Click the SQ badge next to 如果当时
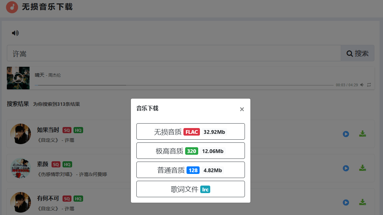Image resolution: width=383 pixels, height=215 pixels. (x=66, y=130)
